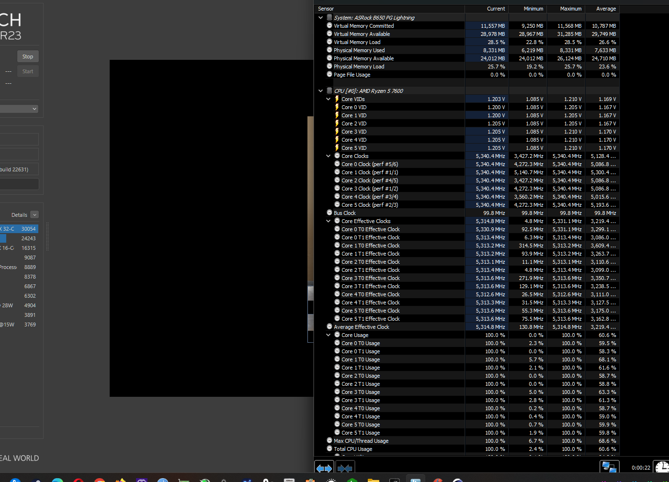This screenshot has width=669, height=482.
Task: Click the round sensor icon beside Core 4 T1 Usage
Action: pyautogui.click(x=337, y=416)
